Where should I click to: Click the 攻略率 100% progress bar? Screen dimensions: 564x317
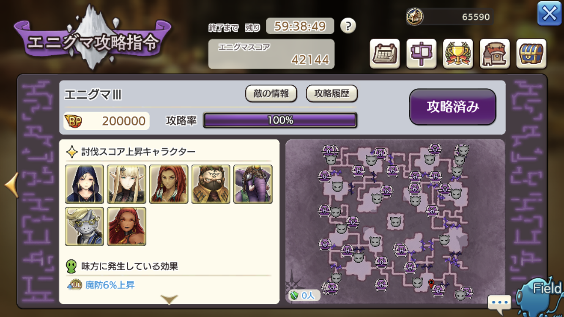(x=280, y=120)
